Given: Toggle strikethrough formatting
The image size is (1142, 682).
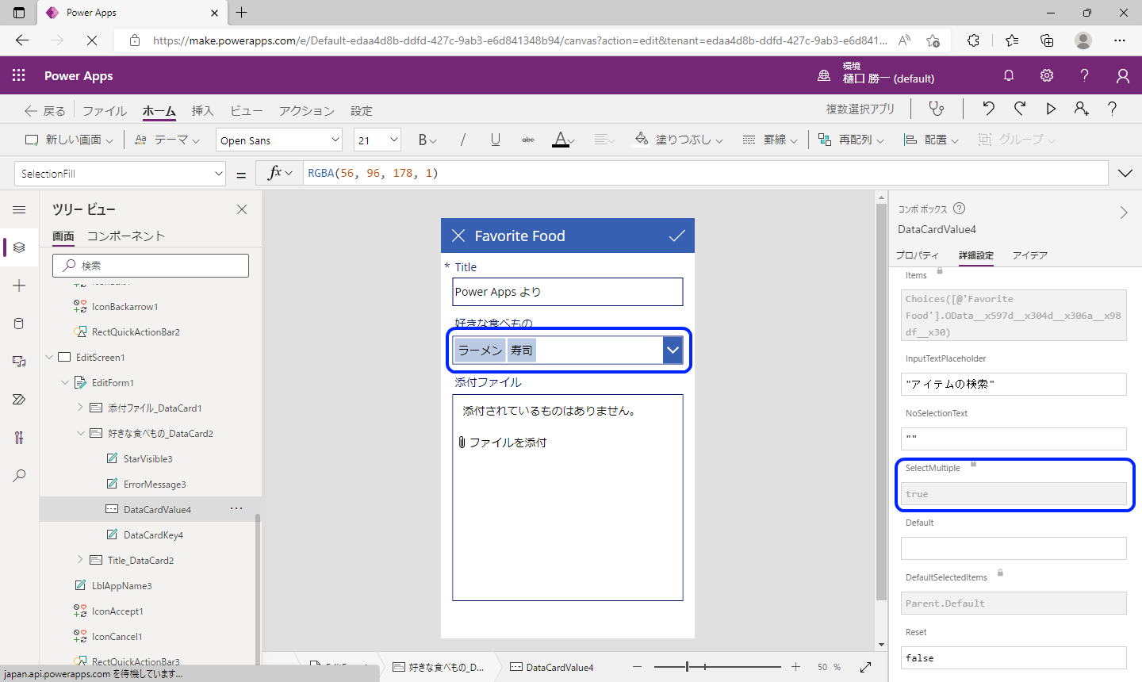Looking at the screenshot, I should point(528,140).
